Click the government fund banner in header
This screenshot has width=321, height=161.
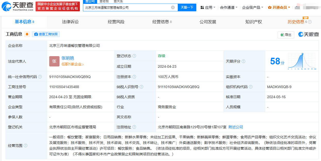coord(58,6)
